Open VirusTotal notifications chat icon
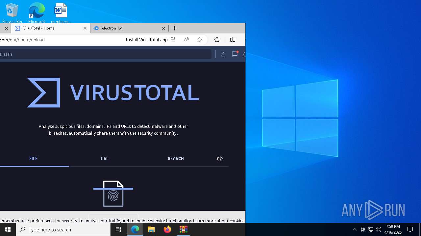This screenshot has height=236, width=421. pos(235,54)
